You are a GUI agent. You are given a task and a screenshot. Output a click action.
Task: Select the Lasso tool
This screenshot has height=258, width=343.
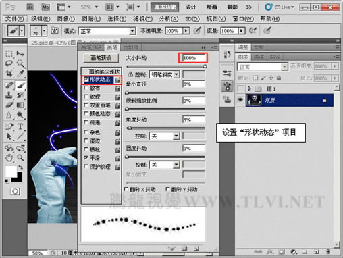[9, 63]
